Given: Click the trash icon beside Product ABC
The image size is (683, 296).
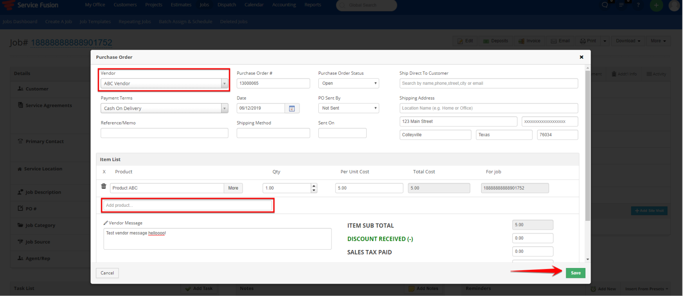Looking at the screenshot, I should (104, 186).
